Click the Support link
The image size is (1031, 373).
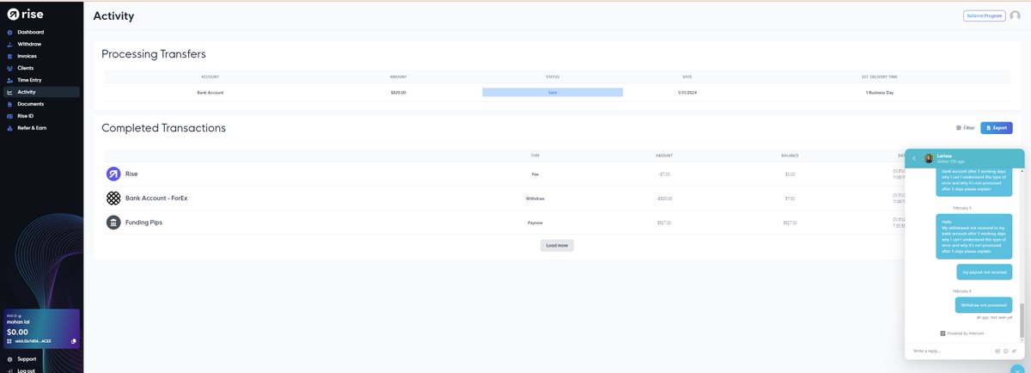[x=27, y=359]
